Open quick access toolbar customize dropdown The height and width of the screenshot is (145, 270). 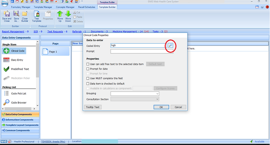pos(82,1)
